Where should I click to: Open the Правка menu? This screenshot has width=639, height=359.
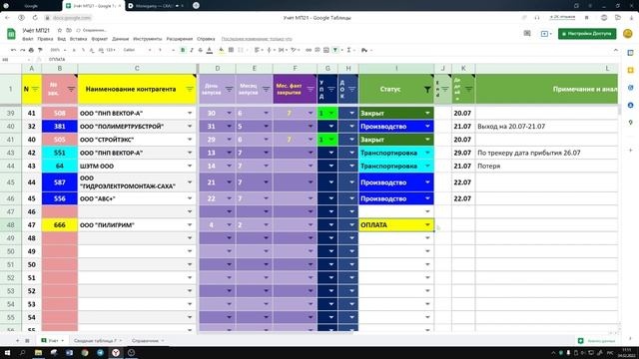tap(45, 39)
